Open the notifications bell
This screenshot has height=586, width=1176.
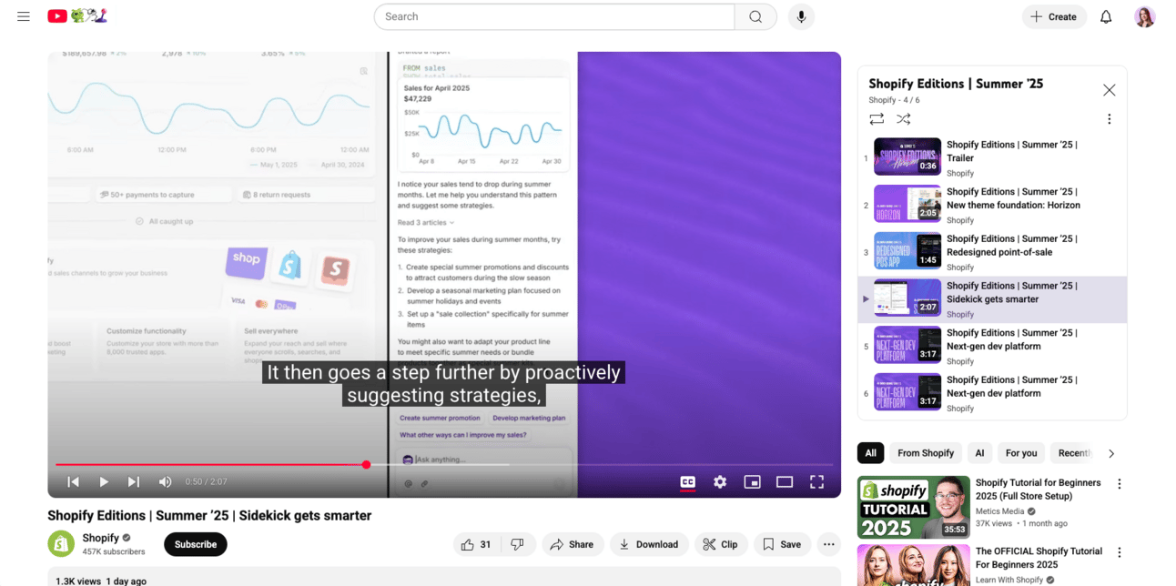pyautogui.click(x=1106, y=16)
